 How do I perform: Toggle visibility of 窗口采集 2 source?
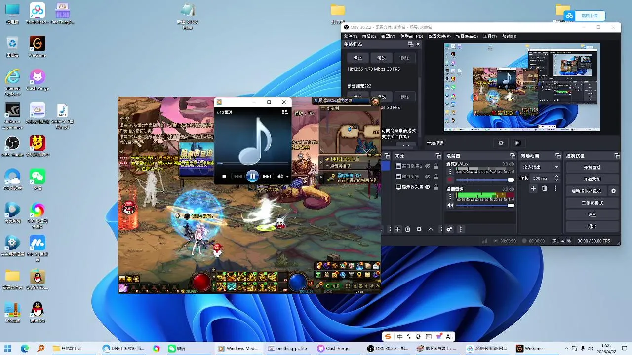428,166
